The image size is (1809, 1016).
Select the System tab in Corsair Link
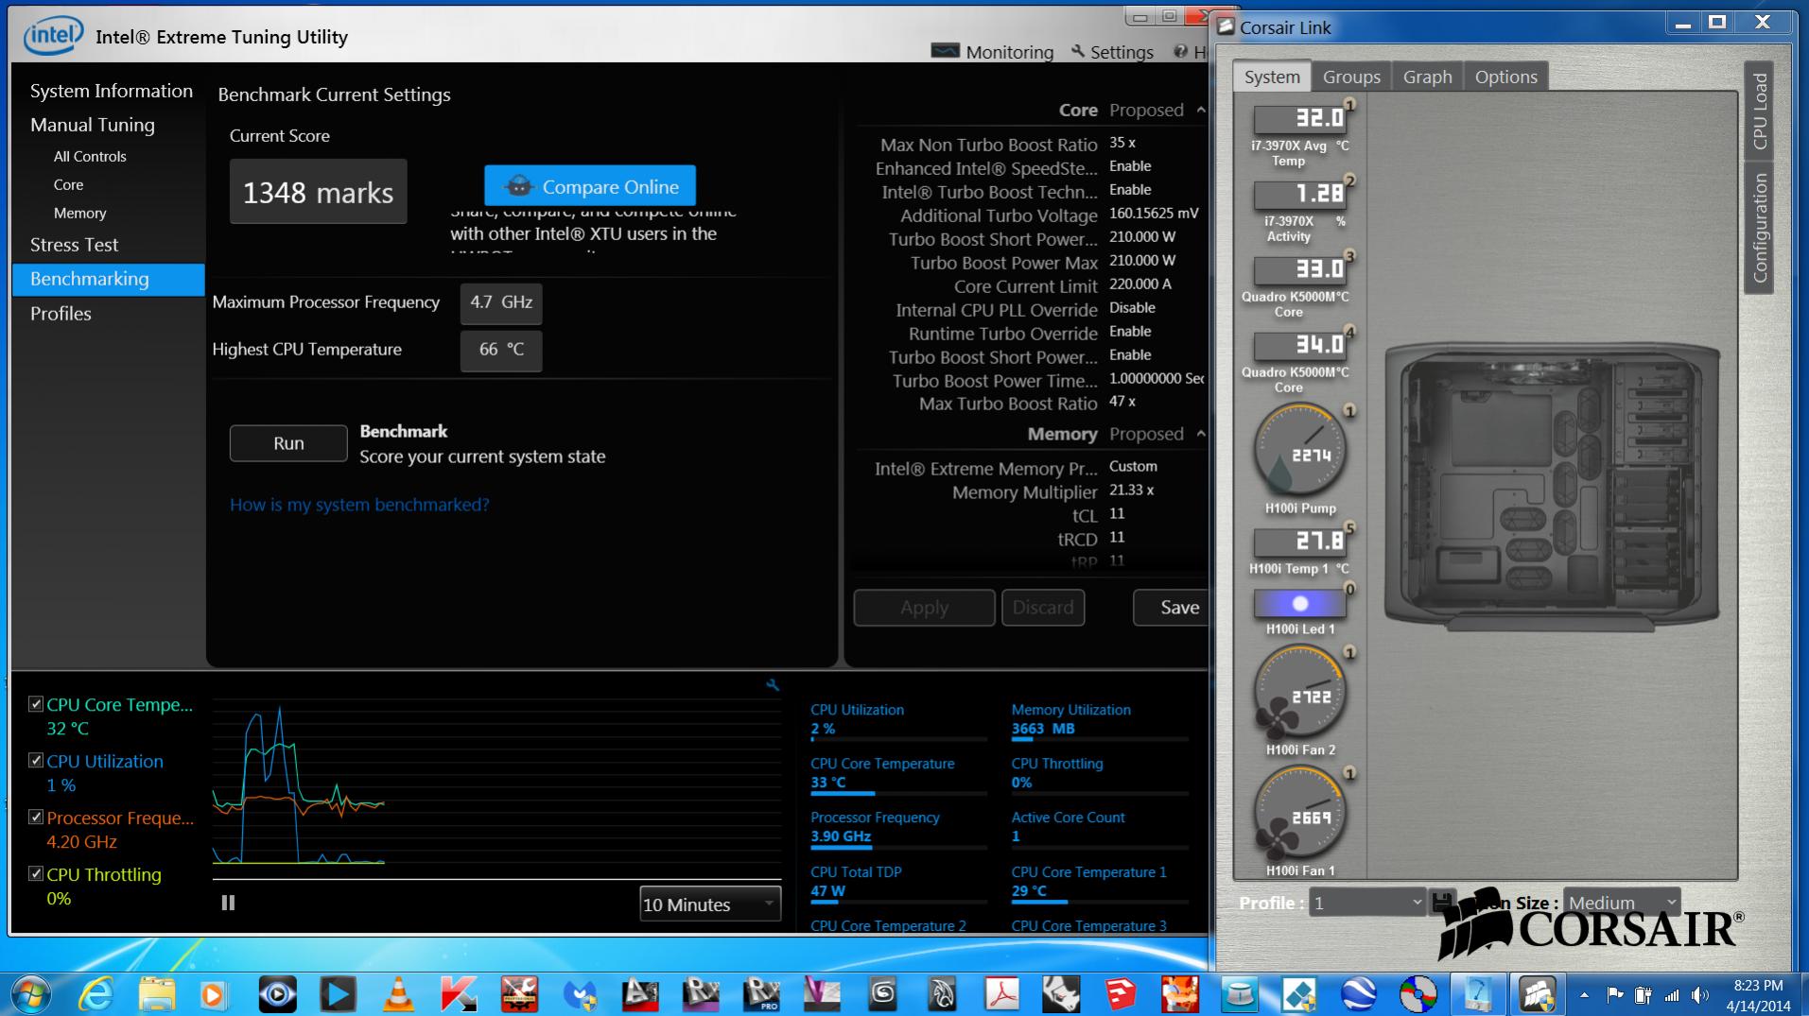(x=1272, y=77)
